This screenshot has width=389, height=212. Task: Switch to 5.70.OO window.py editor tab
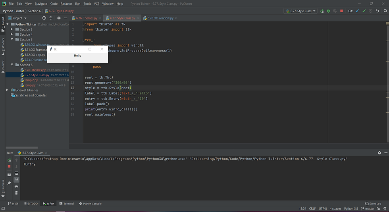[x=160, y=18]
